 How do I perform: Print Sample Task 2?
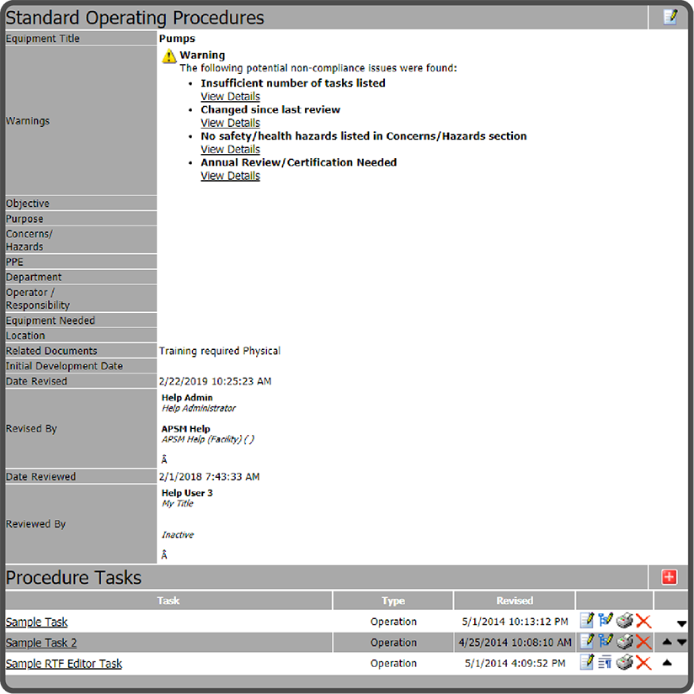(625, 641)
